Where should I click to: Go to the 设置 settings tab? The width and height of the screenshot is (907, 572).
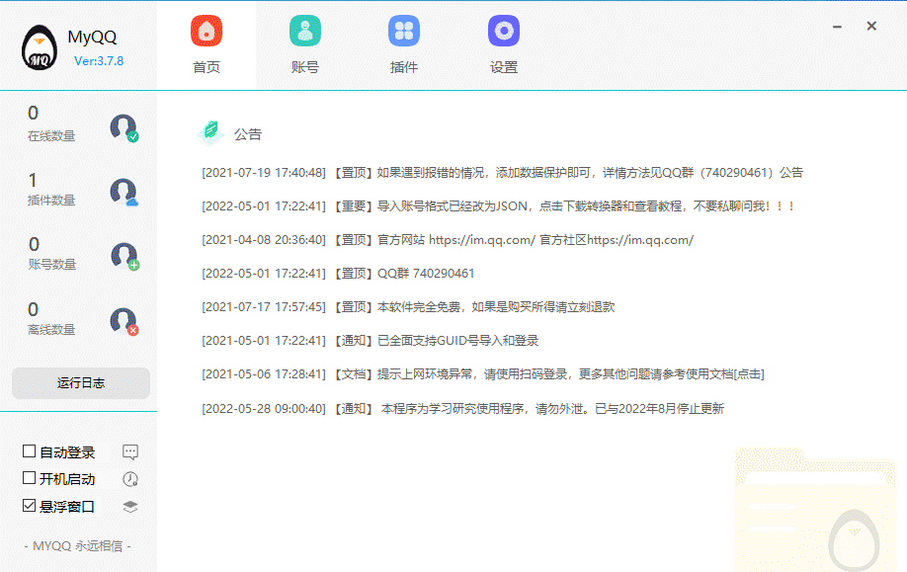pyautogui.click(x=503, y=45)
